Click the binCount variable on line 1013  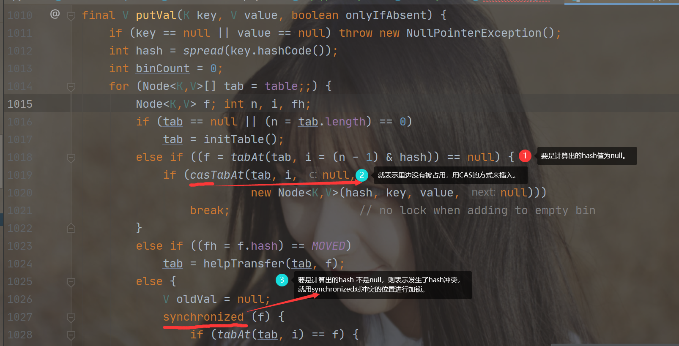[x=163, y=68]
